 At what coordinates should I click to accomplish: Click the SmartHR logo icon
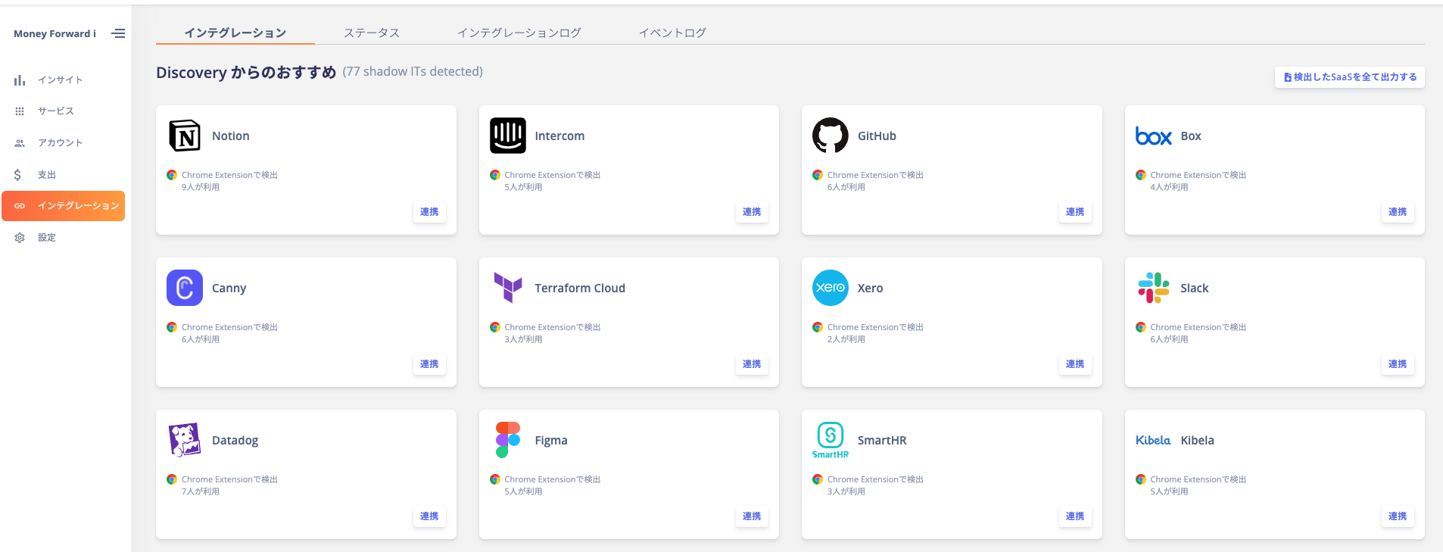point(831,440)
